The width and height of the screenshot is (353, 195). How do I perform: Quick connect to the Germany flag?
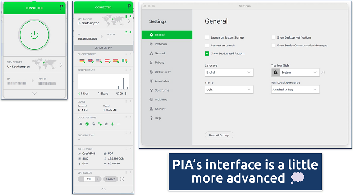[x=82, y=61]
